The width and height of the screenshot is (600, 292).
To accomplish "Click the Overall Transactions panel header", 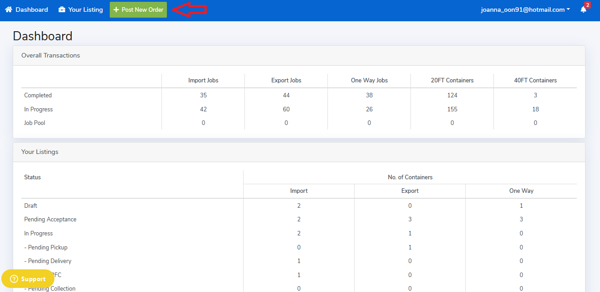I will click(x=50, y=55).
